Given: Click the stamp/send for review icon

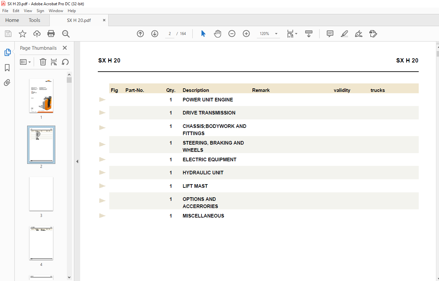Looking at the screenshot, I should [x=373, y=34].
